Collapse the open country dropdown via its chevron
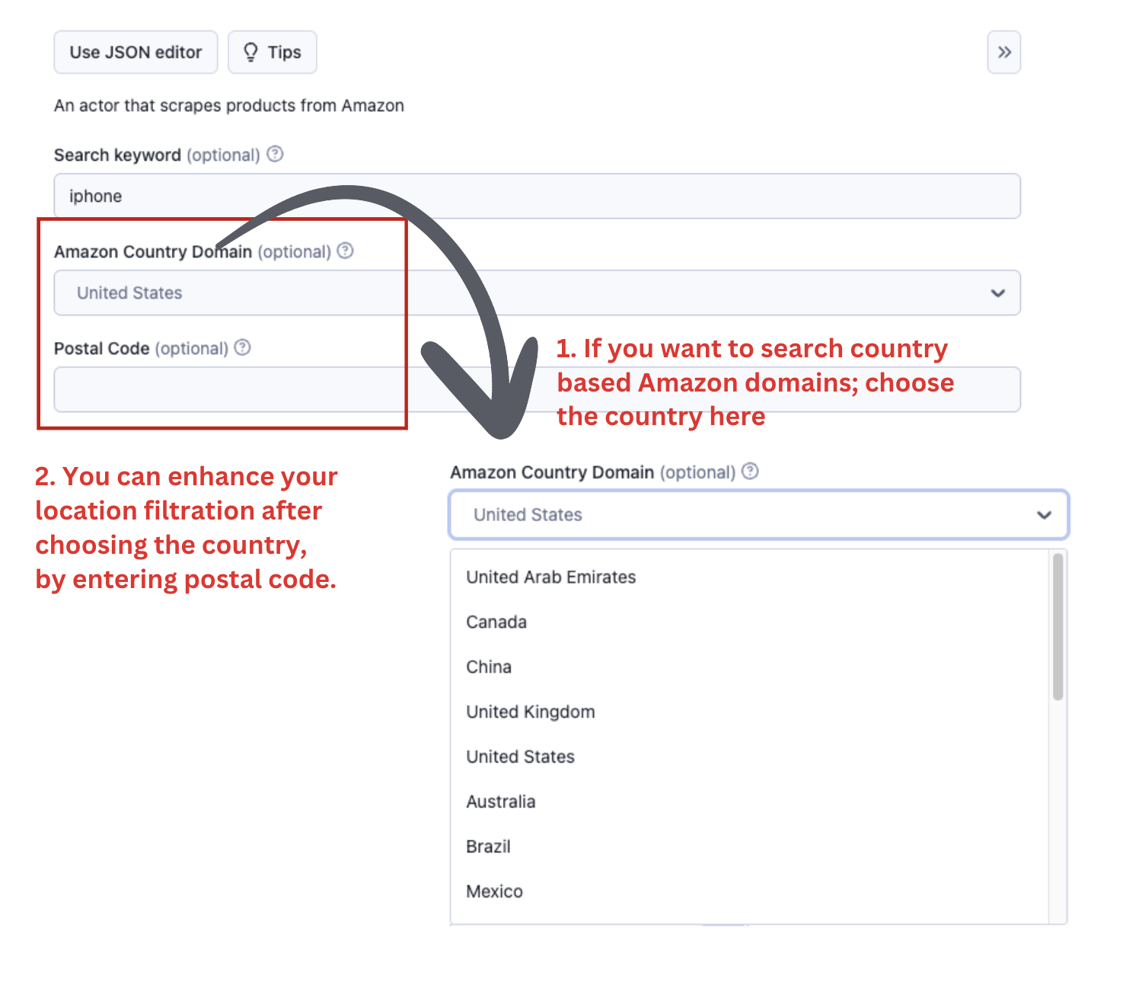 pyautogui.click(x=1044, y=515)
